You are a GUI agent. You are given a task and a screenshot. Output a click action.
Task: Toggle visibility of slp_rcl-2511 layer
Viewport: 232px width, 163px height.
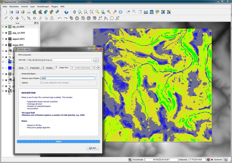(x=6, y=27)
